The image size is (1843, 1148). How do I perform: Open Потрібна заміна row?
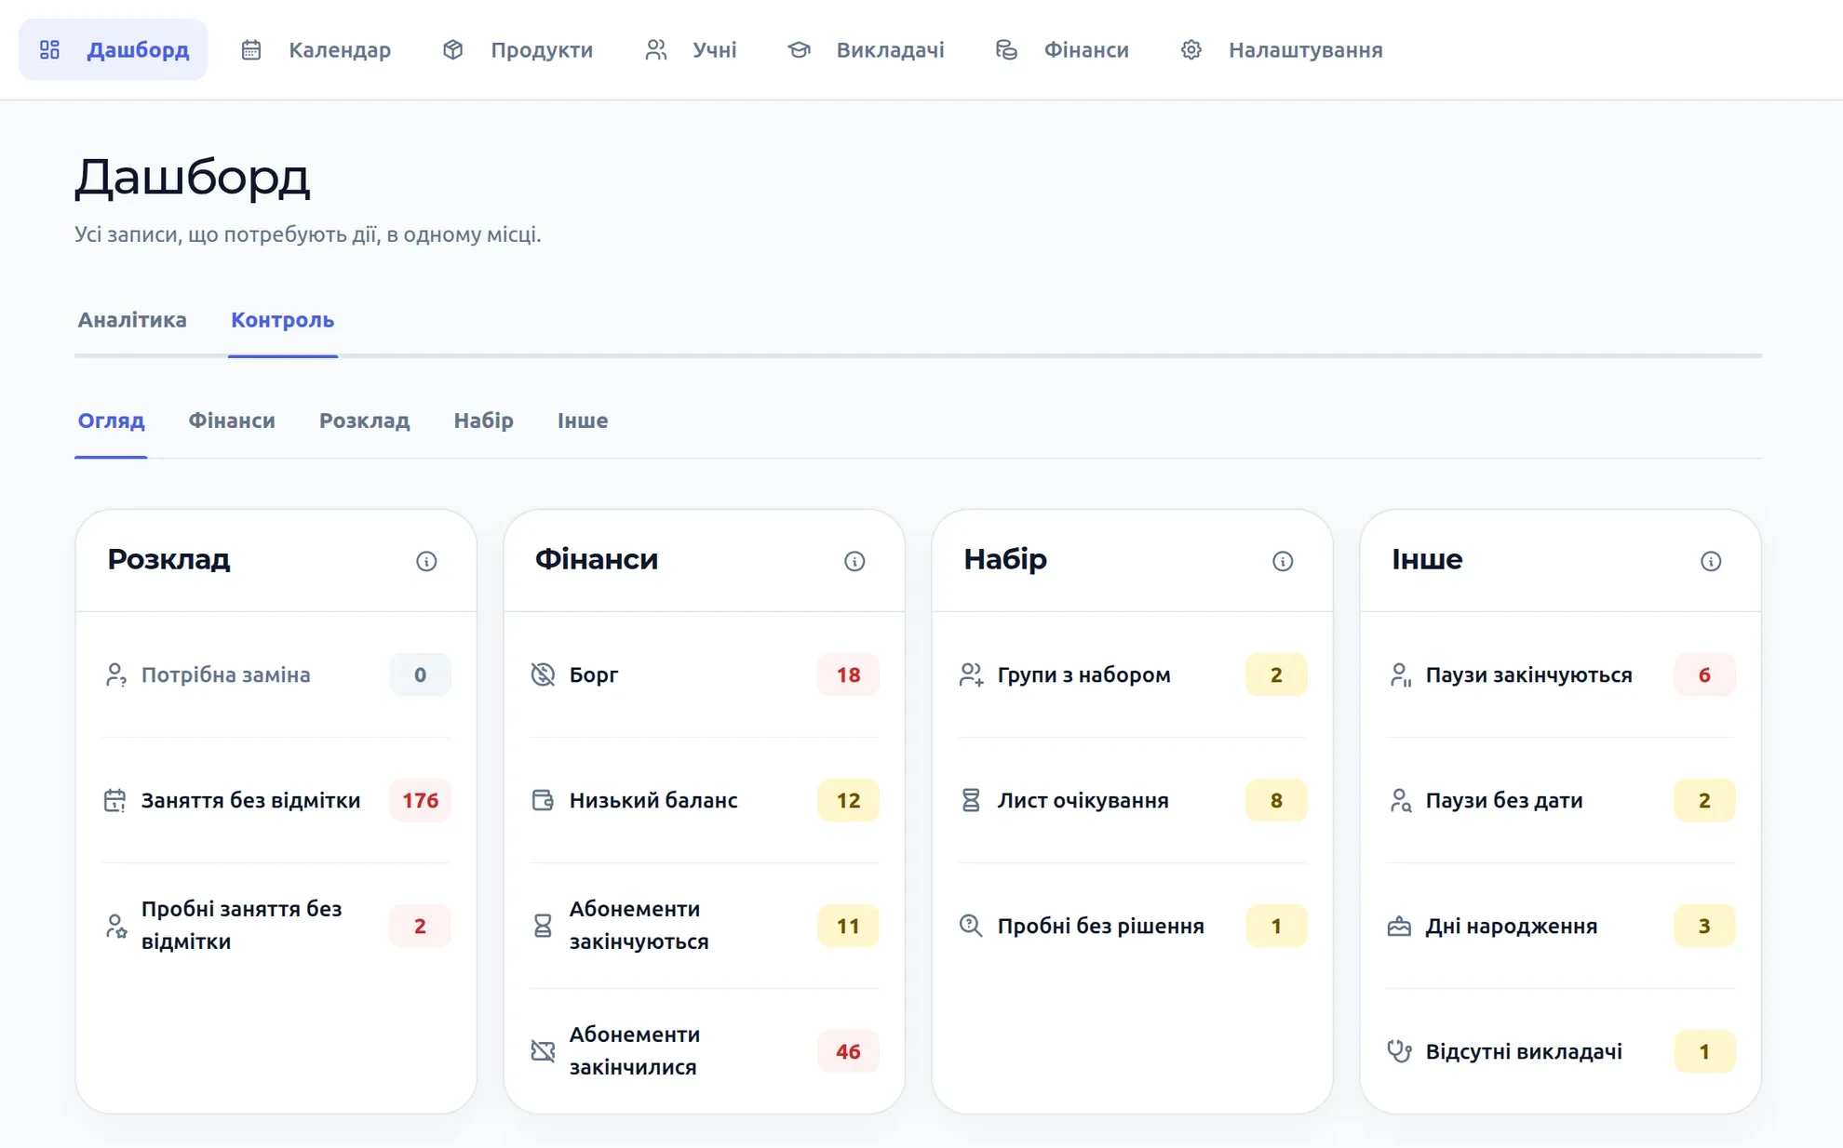click(x=276, y=674)
